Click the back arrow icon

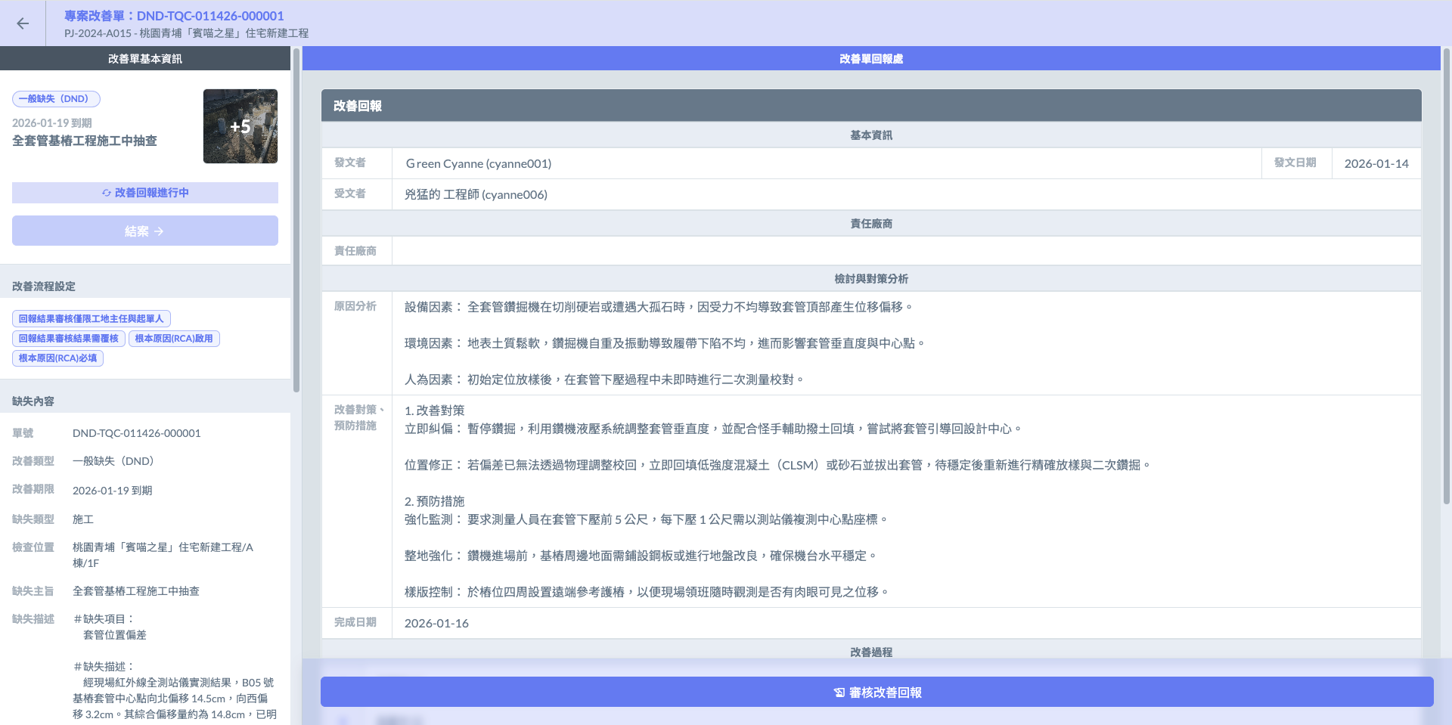[x=23, y=23]
